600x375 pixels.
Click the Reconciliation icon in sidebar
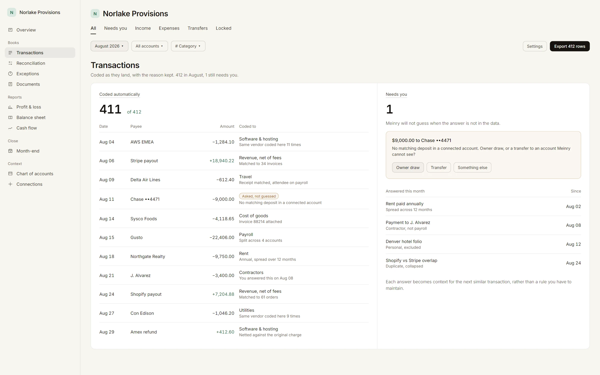[x=10, y=63]
